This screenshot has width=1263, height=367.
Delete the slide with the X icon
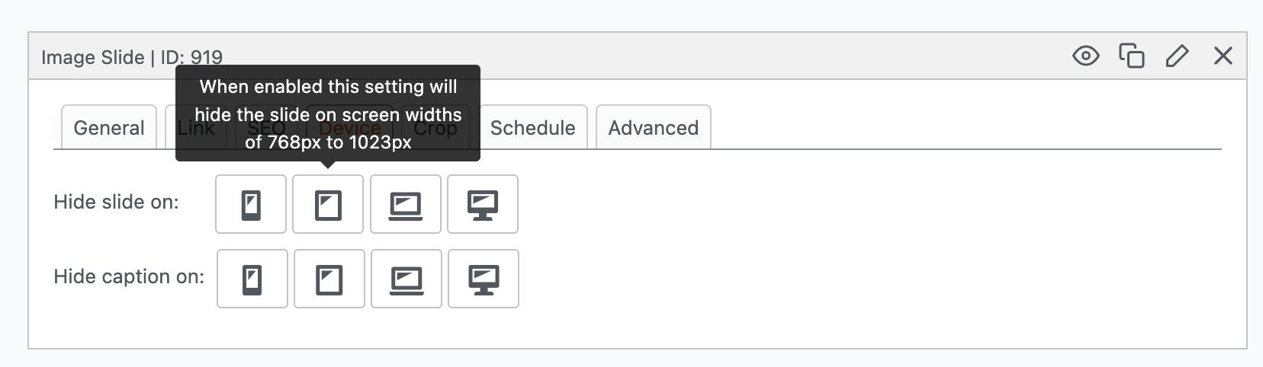pyautogui.click(x=1223, y=56)
